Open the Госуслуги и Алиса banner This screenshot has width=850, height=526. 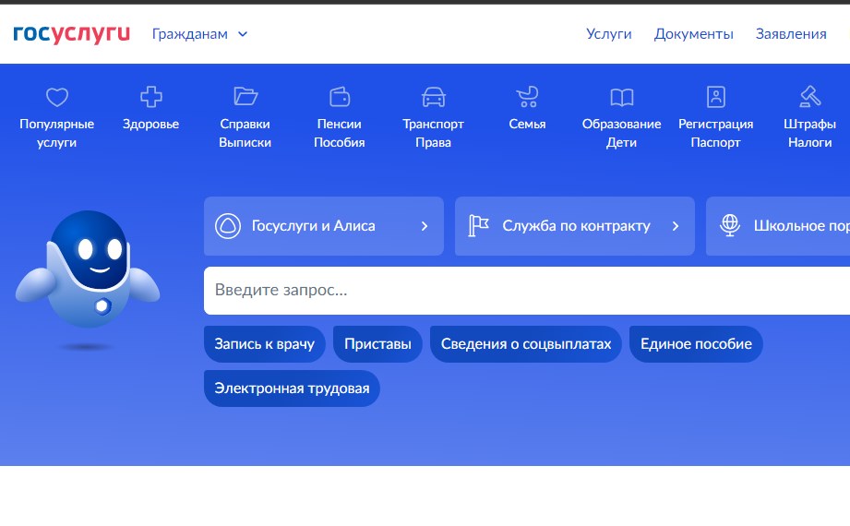coord(324,226)
